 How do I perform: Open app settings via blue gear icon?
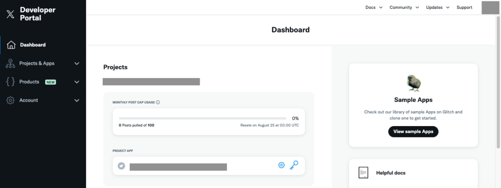[281, 165]
